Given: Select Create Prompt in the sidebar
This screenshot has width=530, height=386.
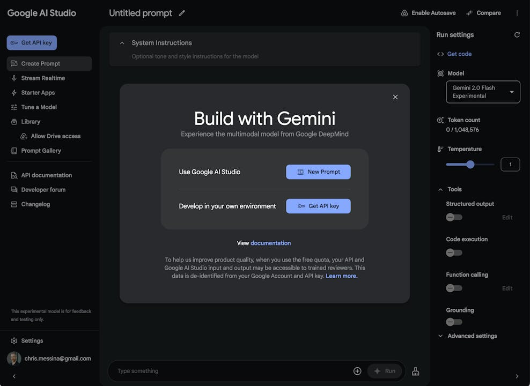Looking at the screenshot, I should pos(49,64).
